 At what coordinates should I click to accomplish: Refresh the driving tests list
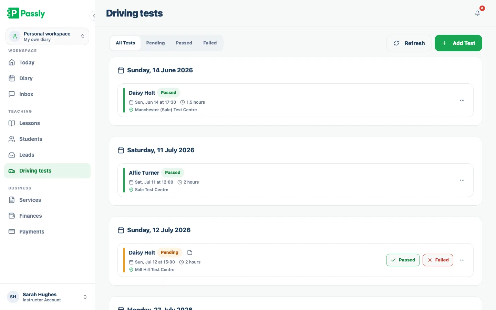409,43
